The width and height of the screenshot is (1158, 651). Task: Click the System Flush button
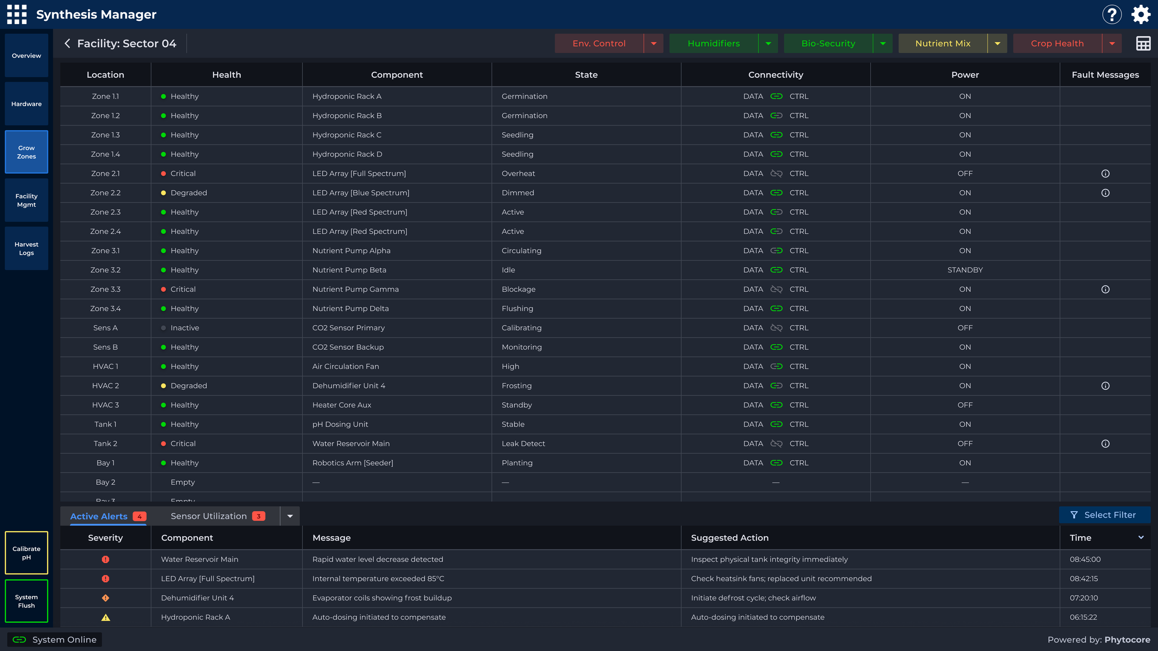(26, 601)
